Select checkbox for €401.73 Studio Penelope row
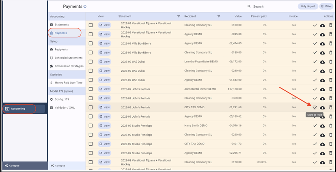 click(90, 144)
